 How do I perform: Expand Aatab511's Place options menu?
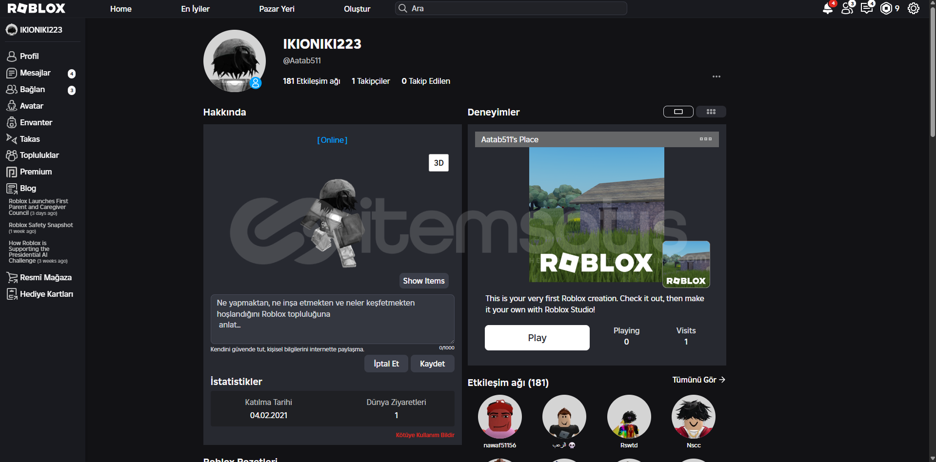[x=705, y=139]
